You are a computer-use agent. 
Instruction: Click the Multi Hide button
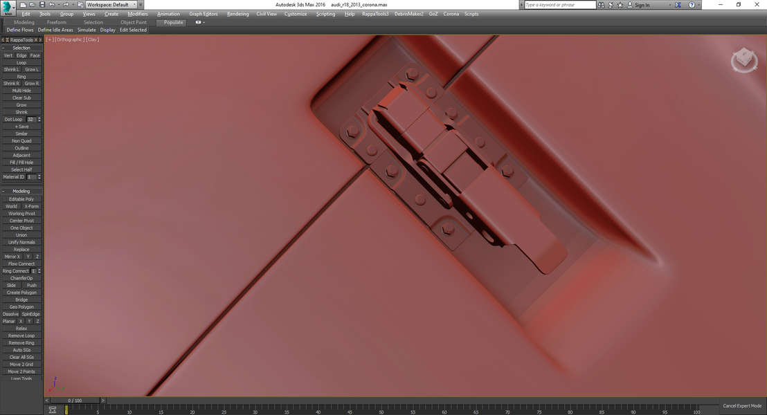click(21, 91)
